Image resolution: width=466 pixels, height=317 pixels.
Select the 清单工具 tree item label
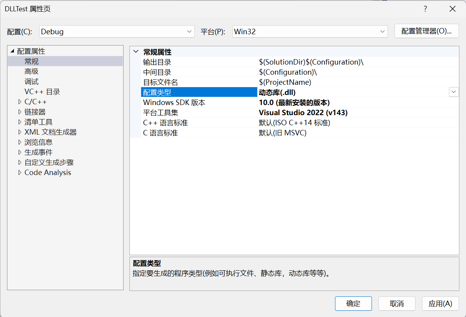pos(38,122)
